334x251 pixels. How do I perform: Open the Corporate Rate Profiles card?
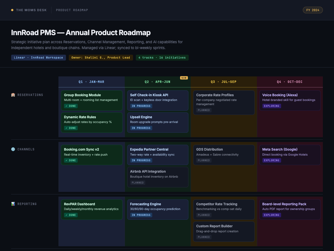click(x=224, y=102)
